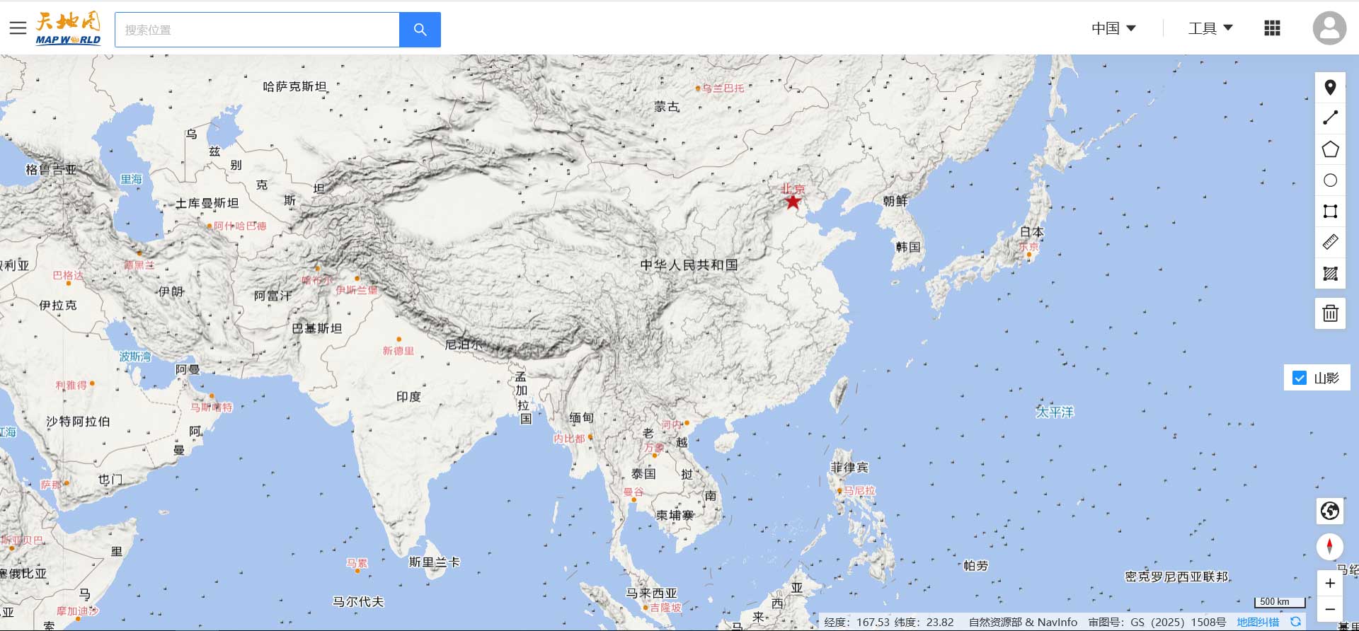The width and height of the screenshot is (1359, 631).
Task: Select the draw circle tool
Action: (1330, 180)
